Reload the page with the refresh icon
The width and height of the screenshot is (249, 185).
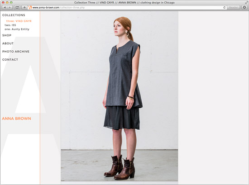[x=225, y=7]
